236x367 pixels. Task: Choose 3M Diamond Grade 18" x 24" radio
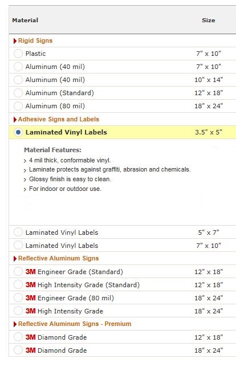coord(18,350)
